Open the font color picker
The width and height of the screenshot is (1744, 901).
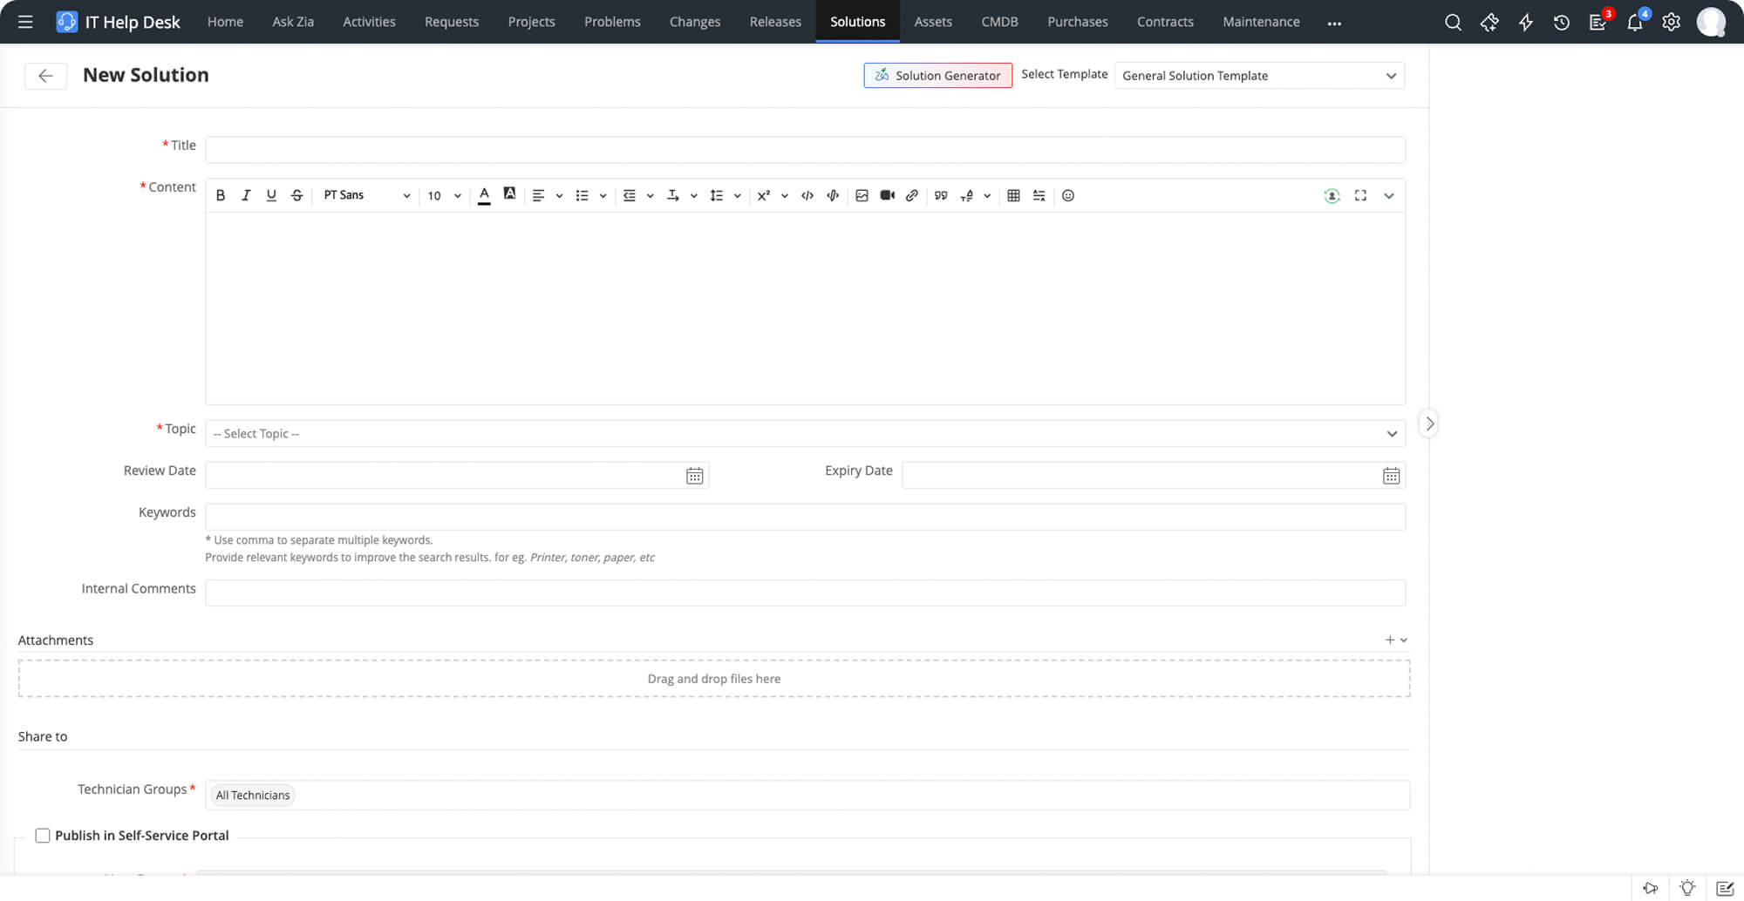click(484, 195)
